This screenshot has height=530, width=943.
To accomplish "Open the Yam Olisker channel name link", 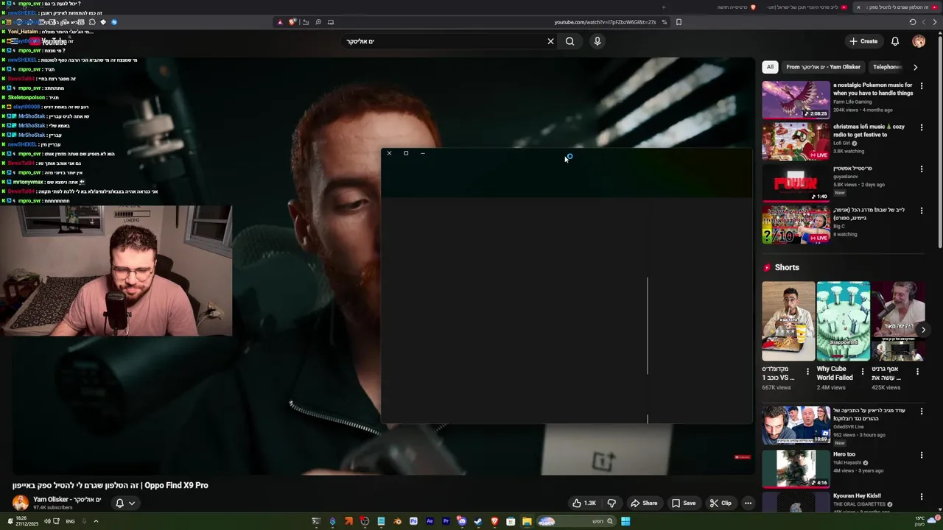I will click(67, 499).
